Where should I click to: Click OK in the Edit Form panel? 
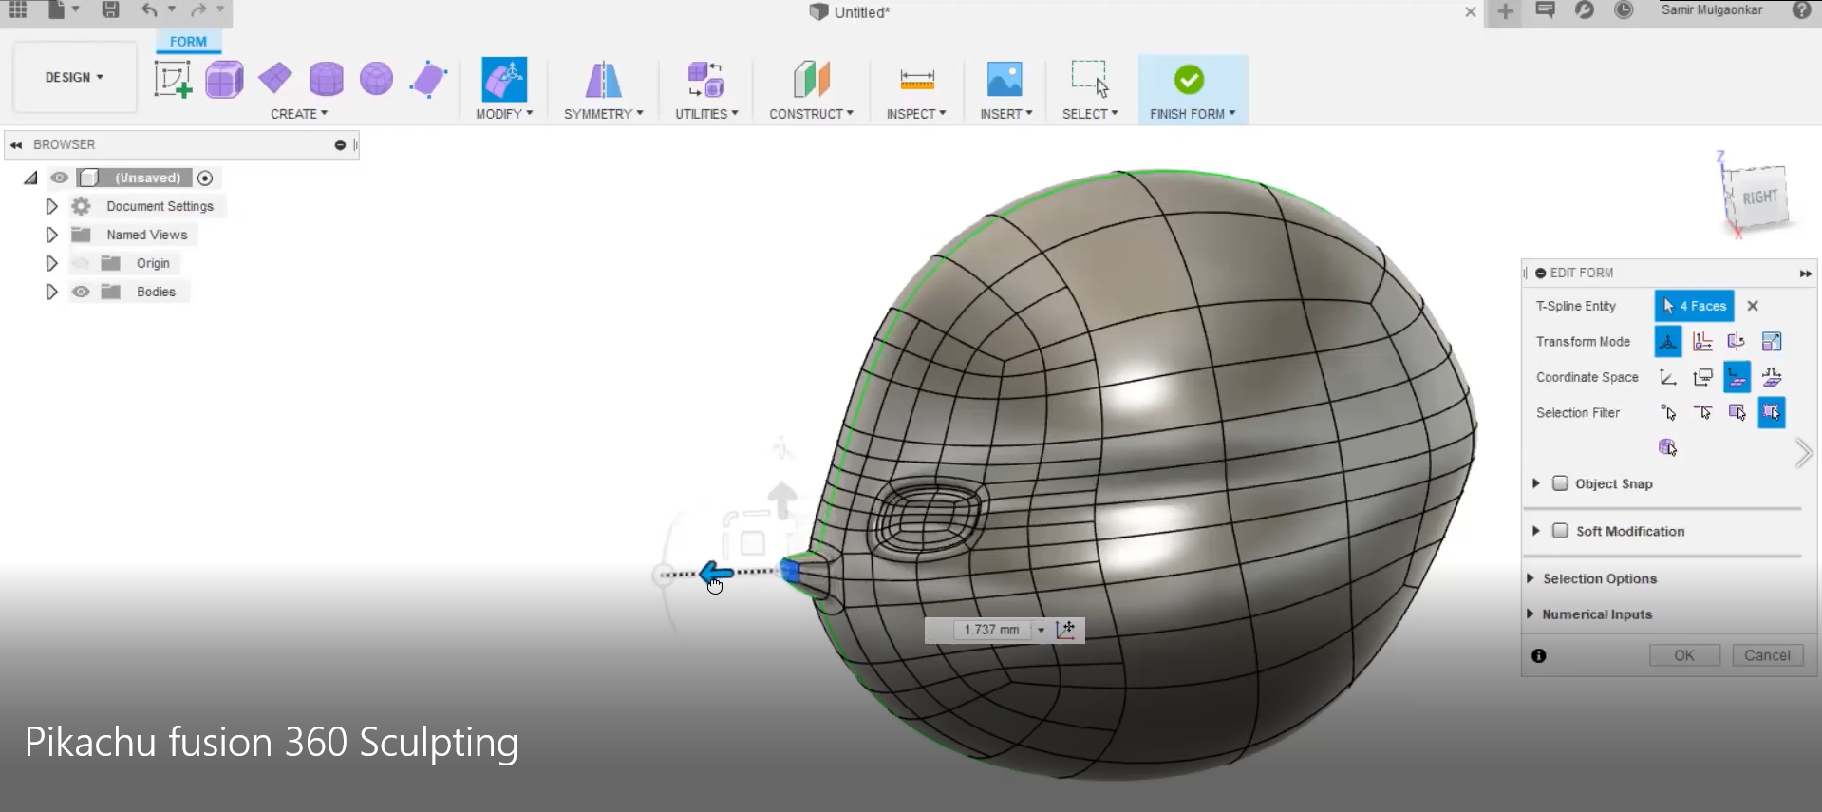coord(1684,655)
